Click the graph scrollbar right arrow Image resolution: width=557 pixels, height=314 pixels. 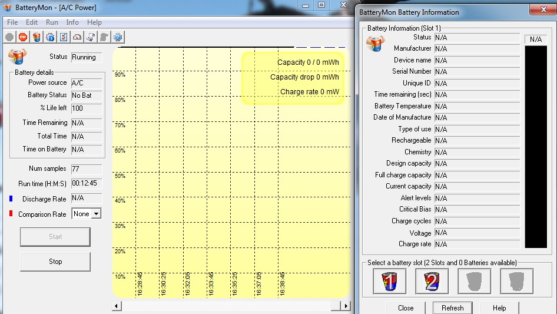click(x=346, y=306)
